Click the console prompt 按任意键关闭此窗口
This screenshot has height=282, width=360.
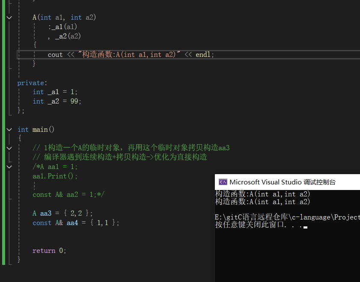coord(259,225)
